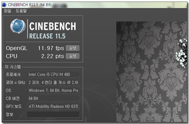Click the CB 버전 field 64 Bit
The width and height of the screenshot is (189, 124).
pyautogui.click(x=53, y=99)
